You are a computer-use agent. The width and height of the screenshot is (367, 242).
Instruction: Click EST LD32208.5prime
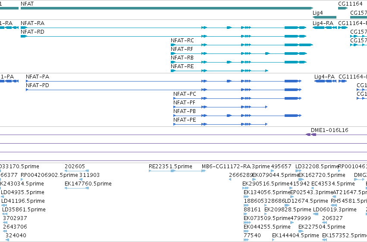317,167
